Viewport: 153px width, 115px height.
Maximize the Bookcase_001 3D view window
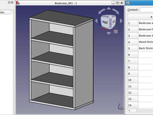(117, 3)
